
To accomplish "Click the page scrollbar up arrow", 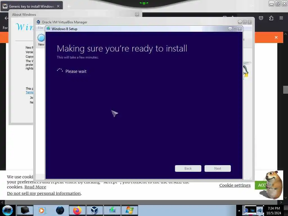I will coord(285,34).
